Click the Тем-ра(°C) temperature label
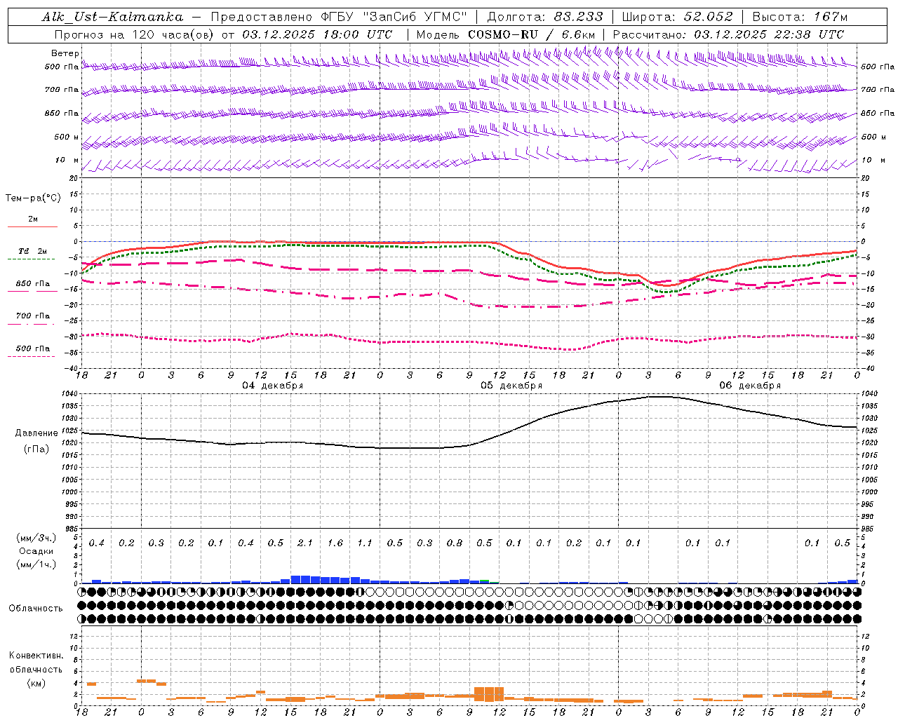Image resolution: width=898 pixels, height=718 pixels. tap(33, 198)
